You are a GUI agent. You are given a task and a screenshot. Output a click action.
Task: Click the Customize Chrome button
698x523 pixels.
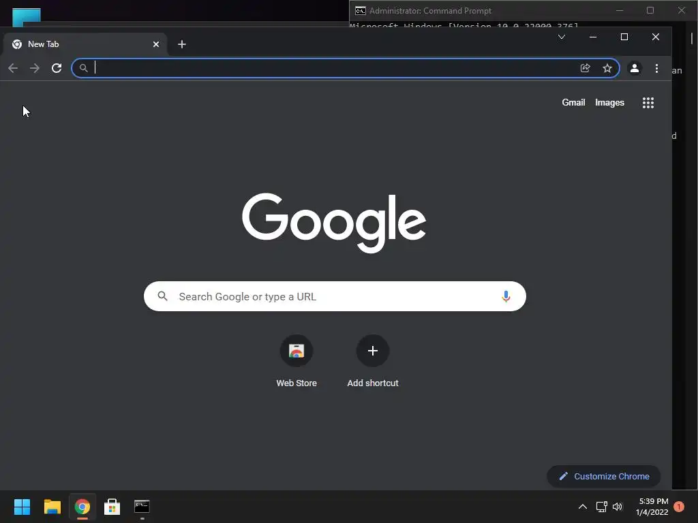(604, 476)
